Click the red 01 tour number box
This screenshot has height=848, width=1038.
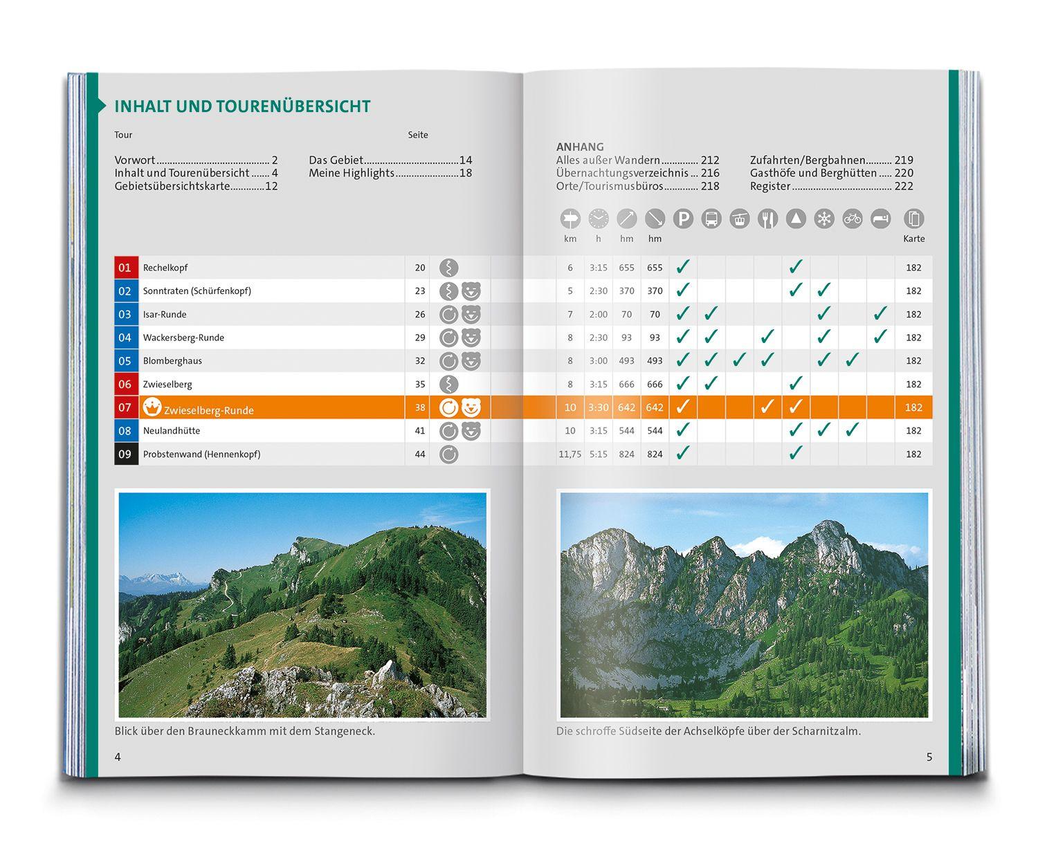click(x=125, y=268)
